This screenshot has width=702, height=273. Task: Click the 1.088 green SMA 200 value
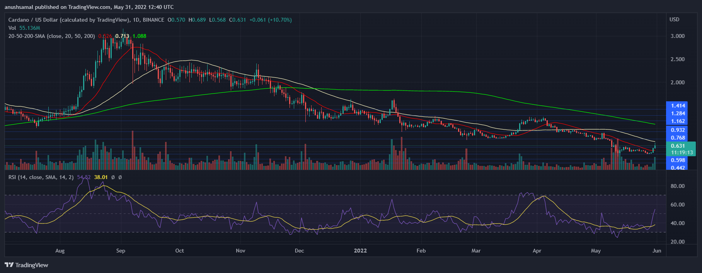pos(140,36)
